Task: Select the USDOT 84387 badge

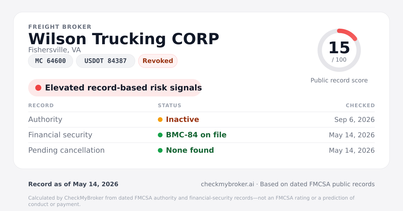Action: click(105, 61)
